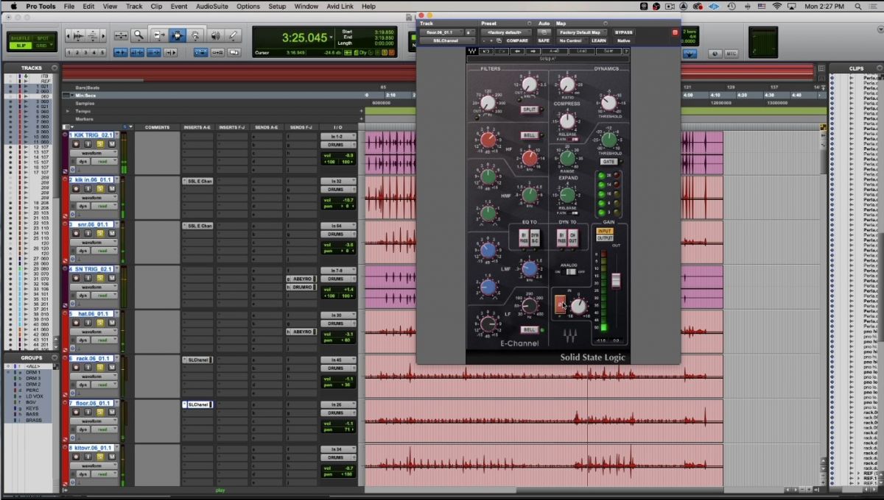Open the Factory Default Map dropdown
Image resolution: width=884 pixels, height=500 pixels.
pos(582,32)
